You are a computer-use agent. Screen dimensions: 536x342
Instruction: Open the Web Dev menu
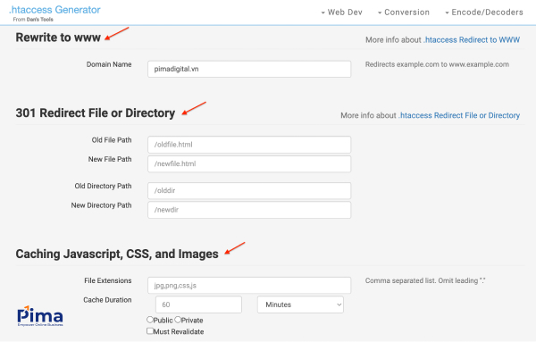point(341,13)
